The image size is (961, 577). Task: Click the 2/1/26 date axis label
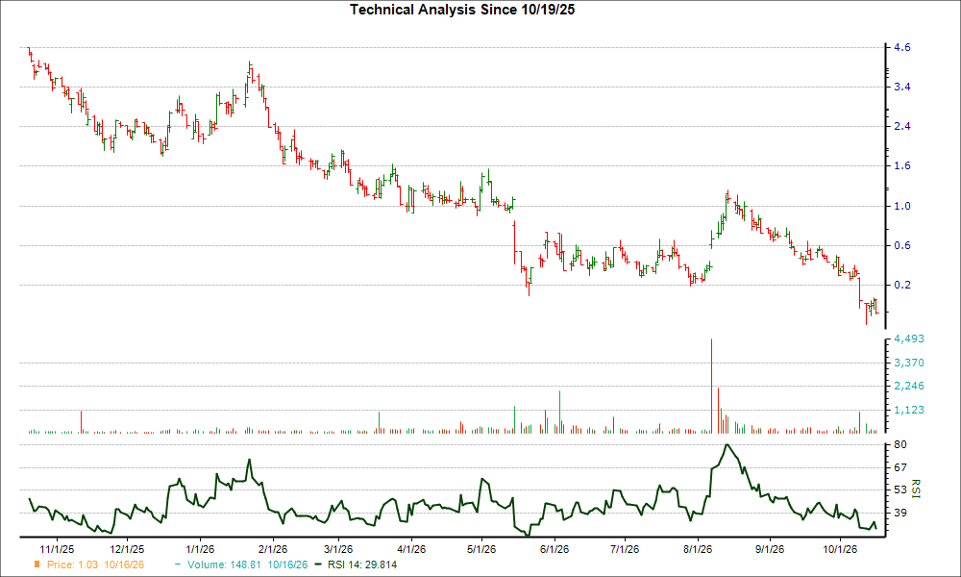point(272,549)
